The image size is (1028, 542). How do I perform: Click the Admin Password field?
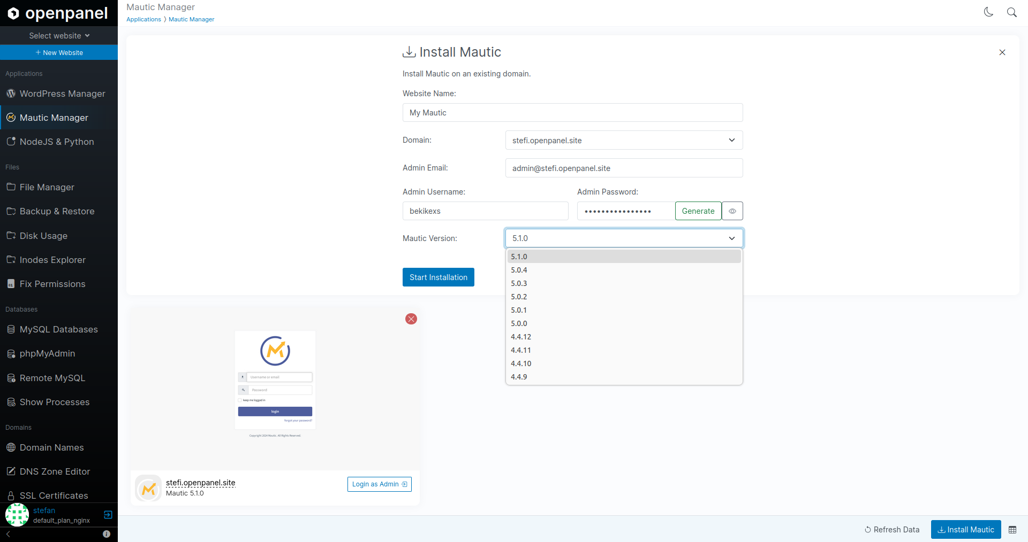tap(626, 211)
